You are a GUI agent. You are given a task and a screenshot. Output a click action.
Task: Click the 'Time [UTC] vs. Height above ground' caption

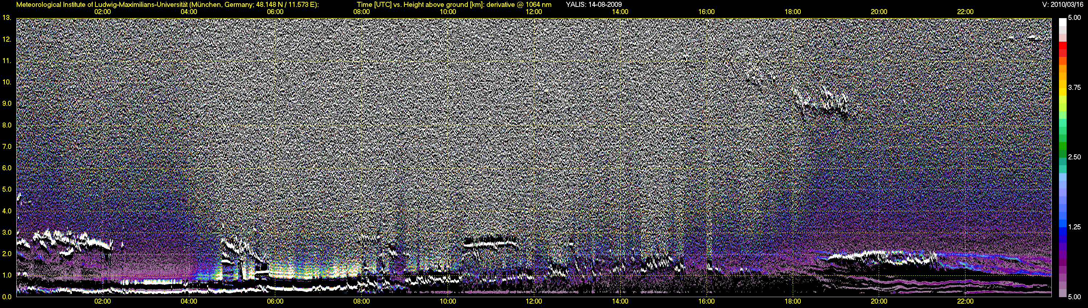(x=454, y=5)
